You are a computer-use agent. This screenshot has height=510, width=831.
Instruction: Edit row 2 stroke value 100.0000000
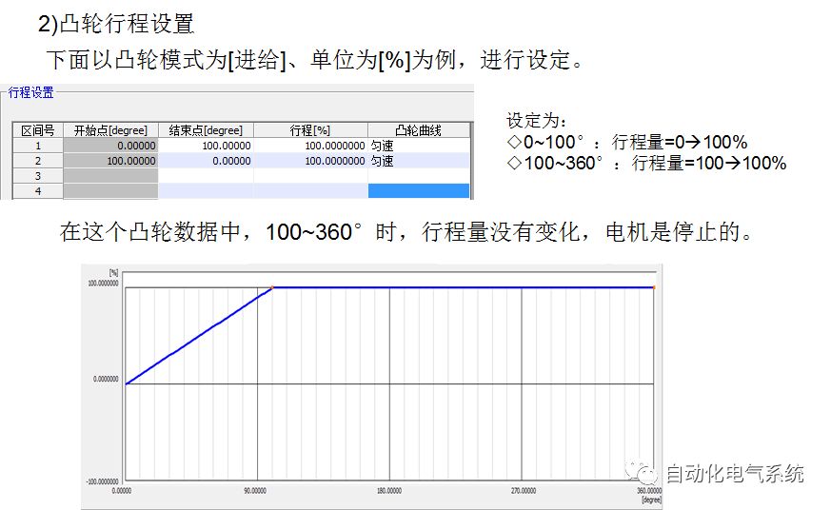pos(310,161)
